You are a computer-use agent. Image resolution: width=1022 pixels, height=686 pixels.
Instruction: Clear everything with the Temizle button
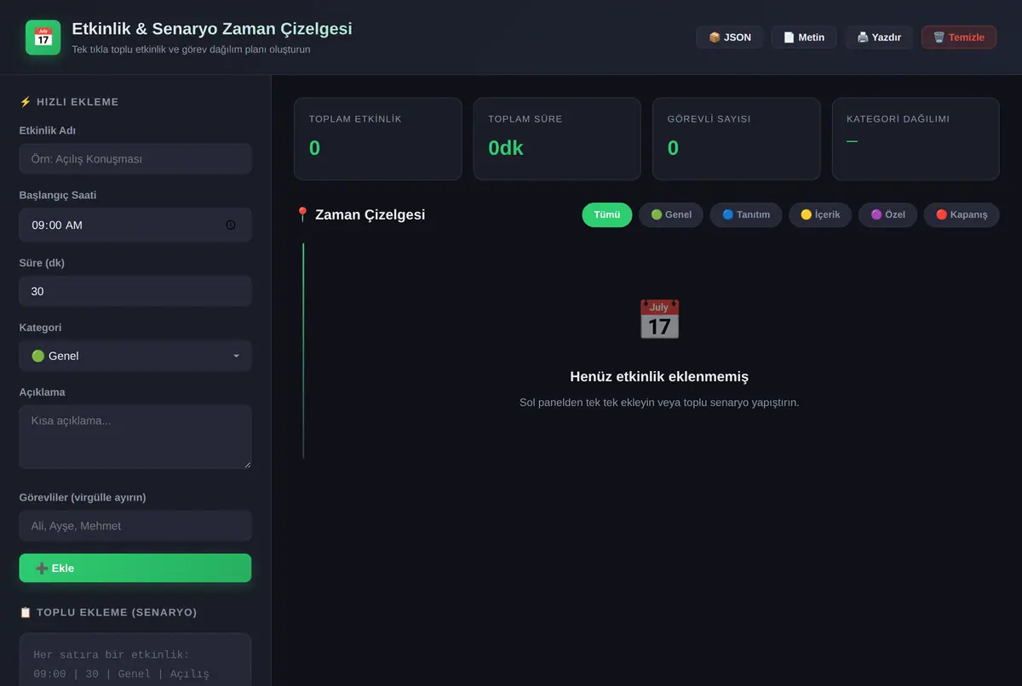point(959,37)
